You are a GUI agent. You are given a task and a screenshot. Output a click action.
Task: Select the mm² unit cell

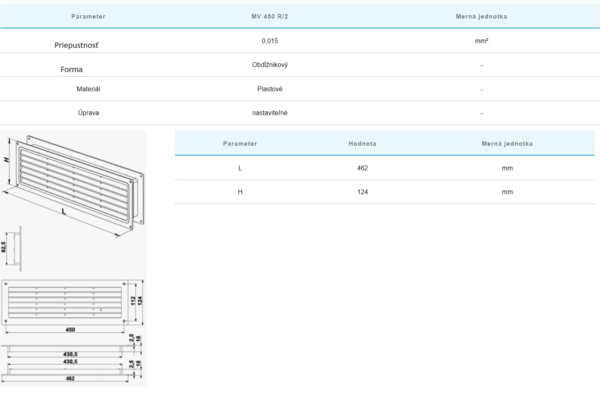[481, 41]
